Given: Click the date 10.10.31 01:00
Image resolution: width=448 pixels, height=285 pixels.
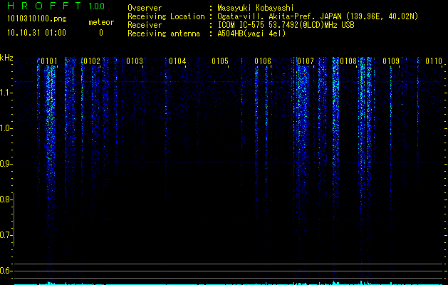Looking at the screenshot, I should pyautogui.click(x=36, y=33).
